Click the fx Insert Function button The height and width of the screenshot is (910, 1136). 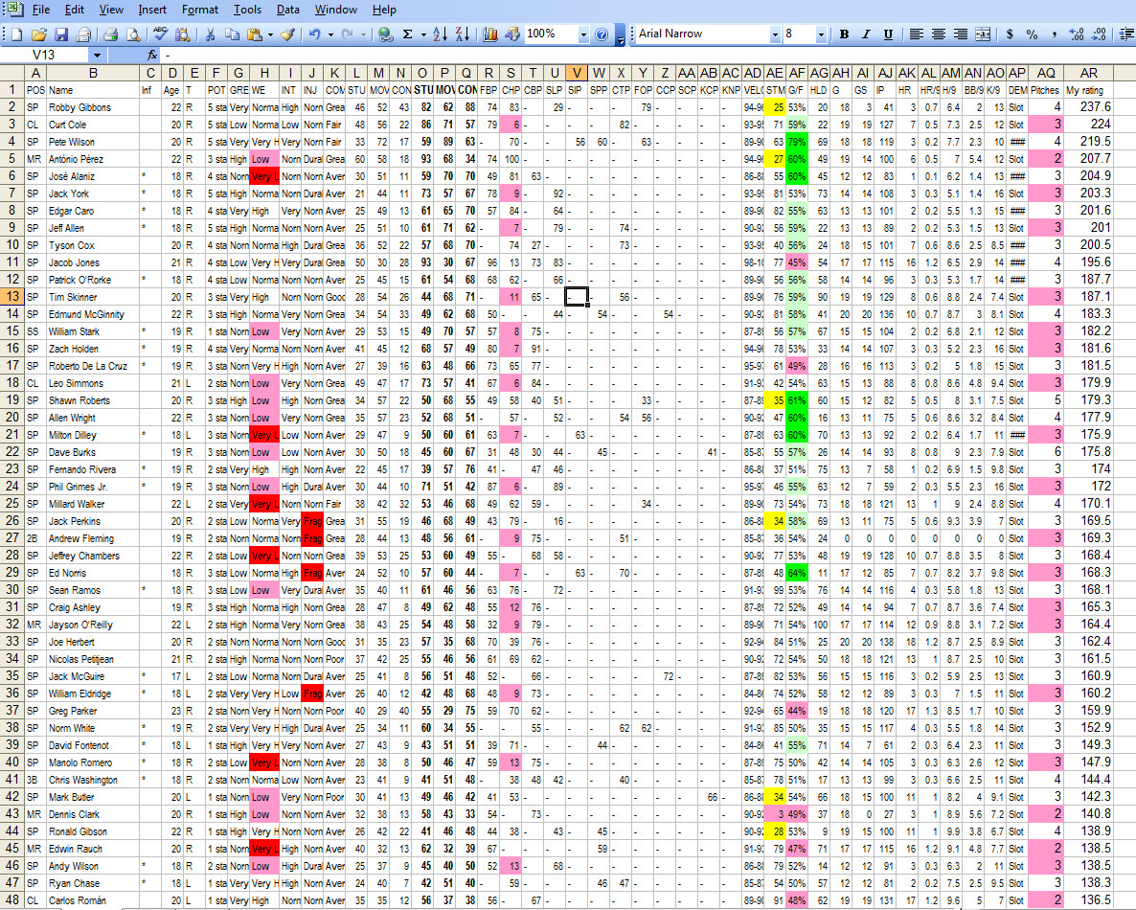(x=152, y=55)
